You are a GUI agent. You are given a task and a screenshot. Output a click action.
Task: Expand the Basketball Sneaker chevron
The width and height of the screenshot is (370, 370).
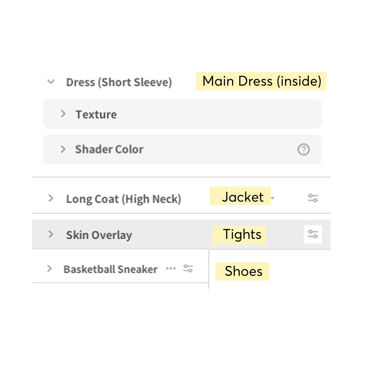(x=50, y=269)
